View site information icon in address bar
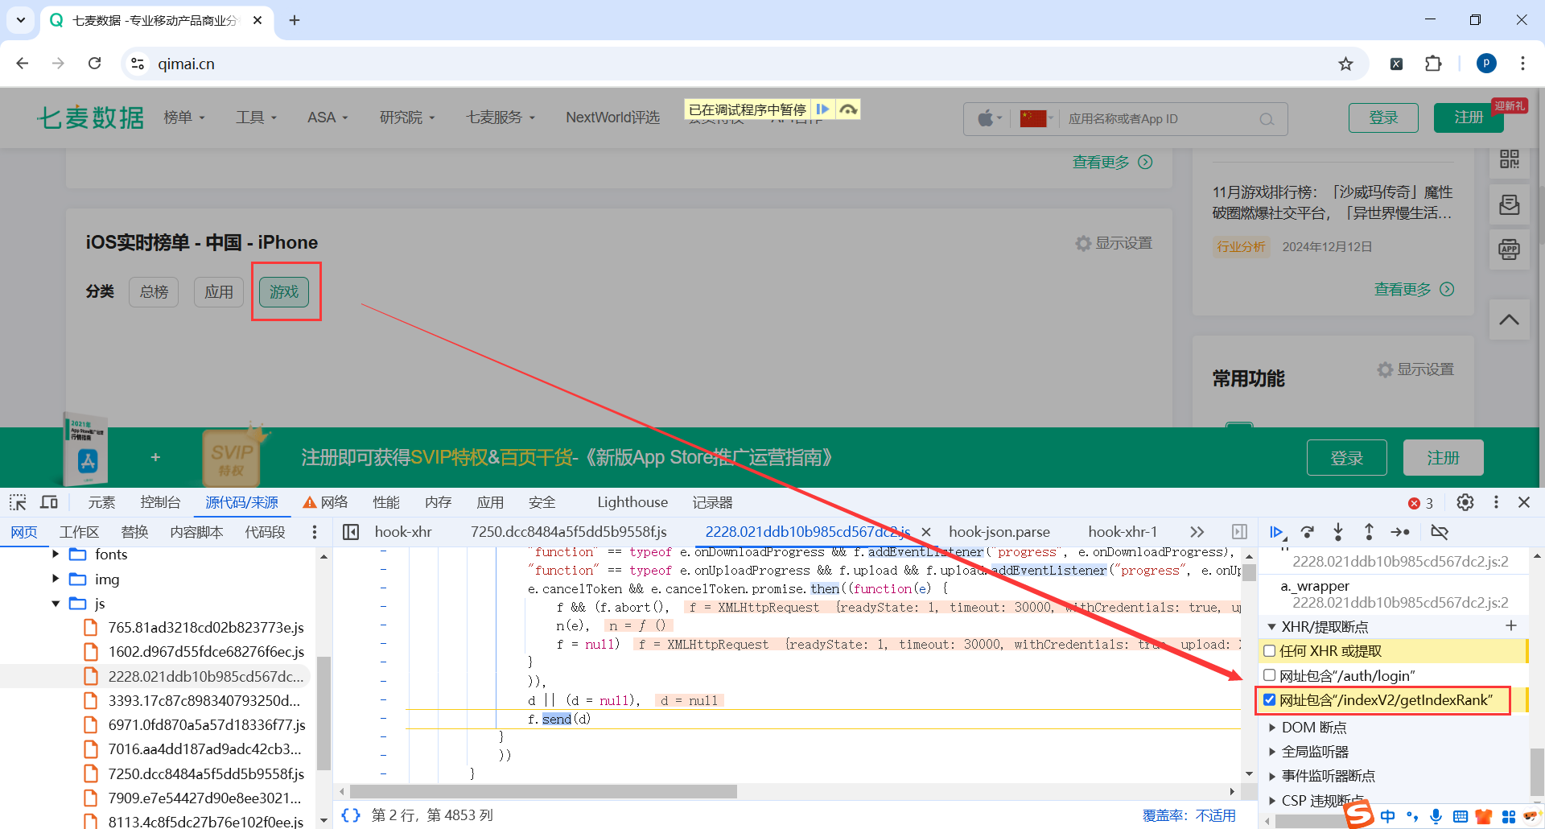This screenshot has width=1545, height=829. [138, 64]
